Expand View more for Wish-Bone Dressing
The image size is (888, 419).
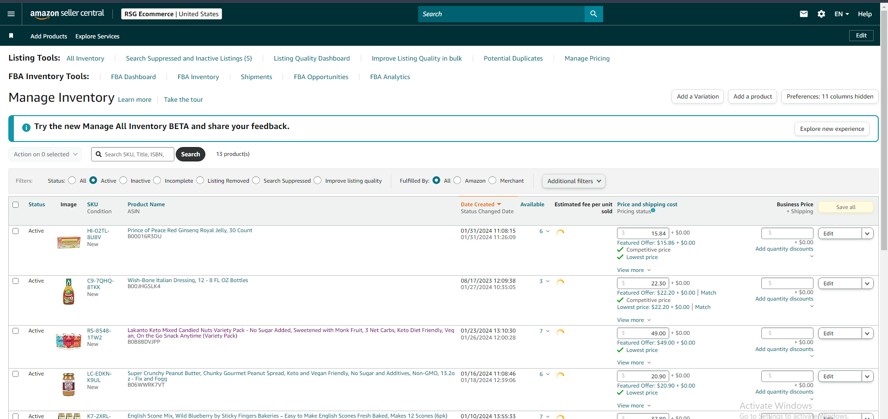coord(634,320)
